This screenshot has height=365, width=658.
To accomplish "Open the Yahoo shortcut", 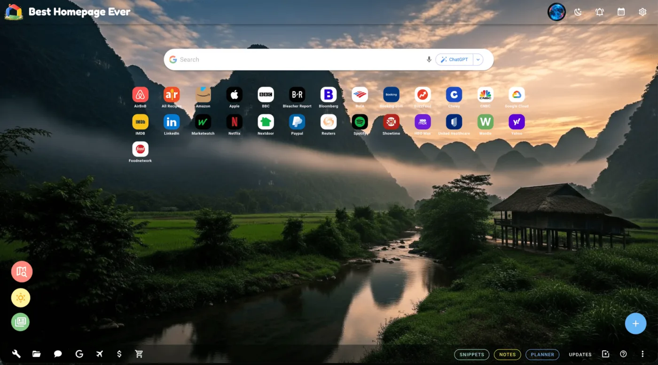I will [x=517, y=122].
